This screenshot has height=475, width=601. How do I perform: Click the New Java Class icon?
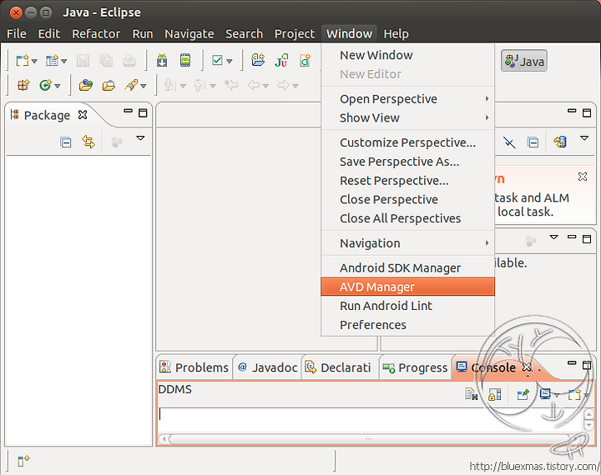[x=46, y=85]
